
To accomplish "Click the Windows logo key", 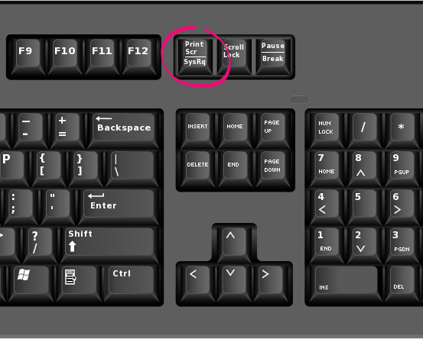I will click(x=32, y=283).
